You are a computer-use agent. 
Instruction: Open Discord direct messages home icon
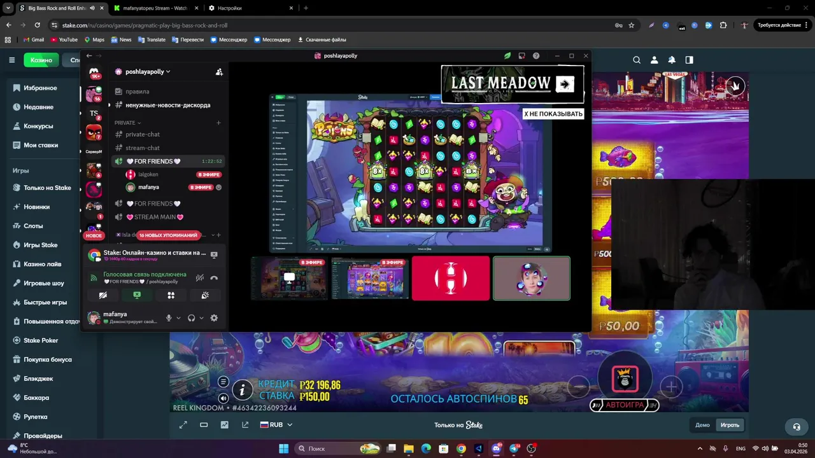tap(94, 72)
